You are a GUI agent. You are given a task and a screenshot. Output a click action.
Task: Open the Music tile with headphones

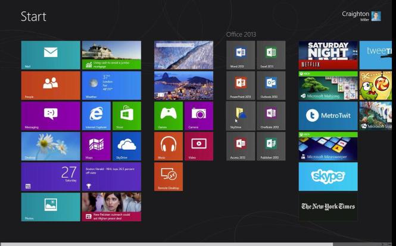(169, 146)
